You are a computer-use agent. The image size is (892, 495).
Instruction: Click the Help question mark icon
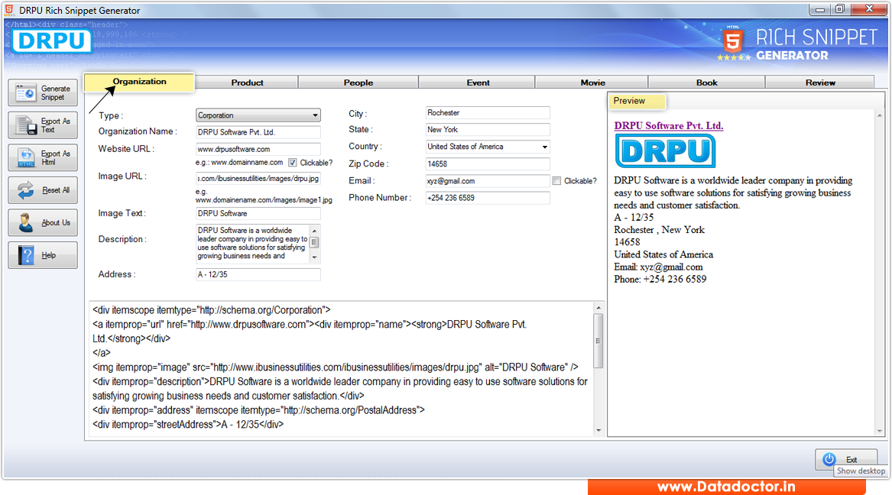point(26,255)
